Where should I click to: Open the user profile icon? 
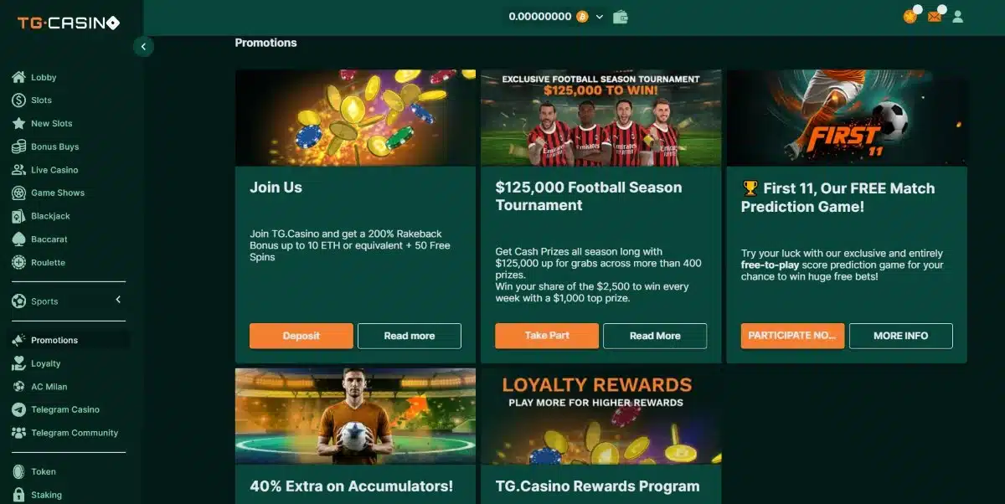958,17
